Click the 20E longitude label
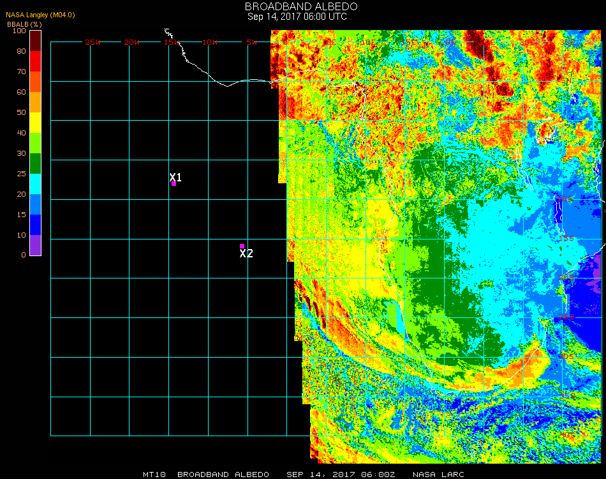The image size is (606, 479). coord(448,42)
